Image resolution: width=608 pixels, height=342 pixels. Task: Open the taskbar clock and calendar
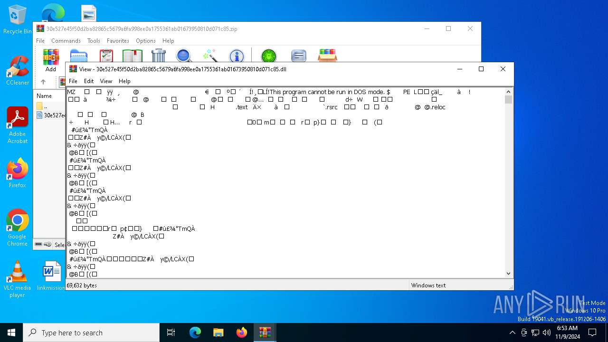[567, 332]
